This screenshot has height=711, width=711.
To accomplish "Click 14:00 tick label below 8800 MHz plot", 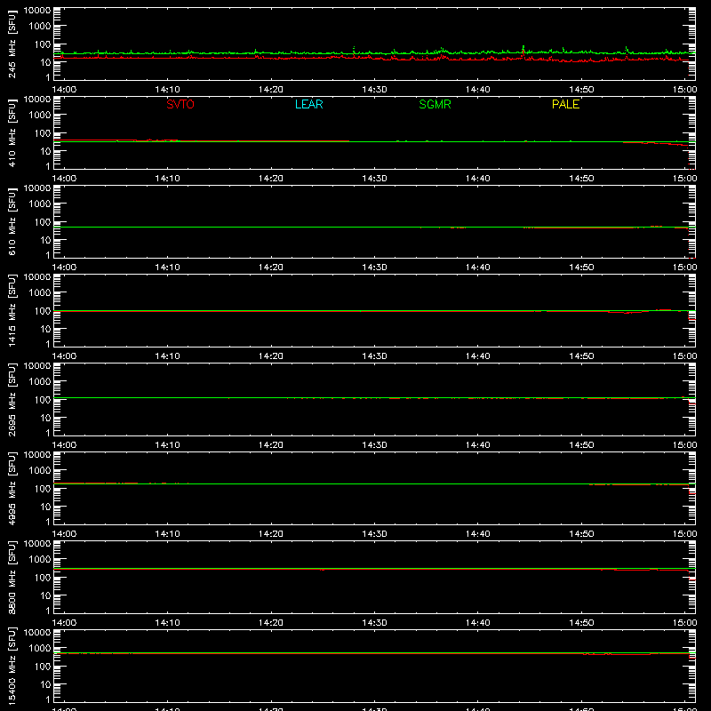I will click(64, 623).
